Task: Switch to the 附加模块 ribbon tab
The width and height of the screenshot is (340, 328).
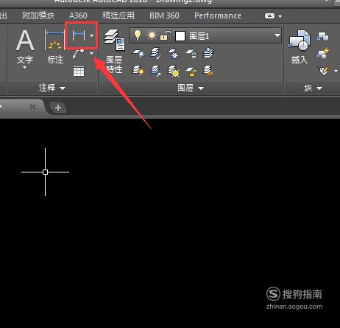Action: pyautogui.click(x=38, y=15)
